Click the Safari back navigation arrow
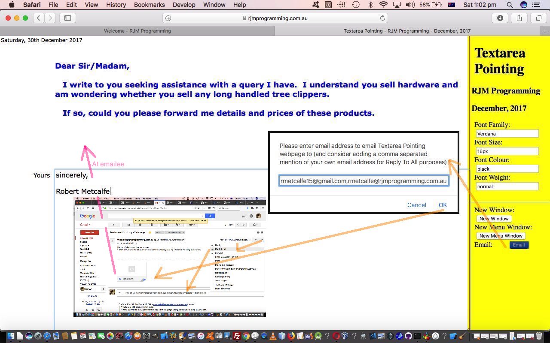 [x=39, y=18]
